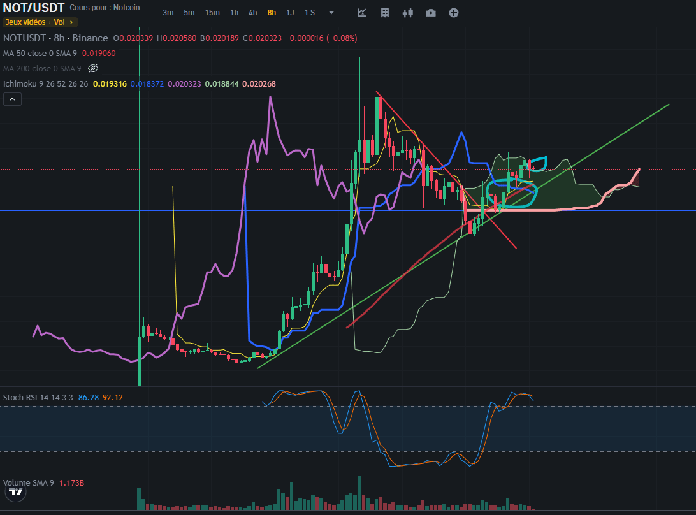
Task: Click the plus circle add icon
Action: click(454, 13)
